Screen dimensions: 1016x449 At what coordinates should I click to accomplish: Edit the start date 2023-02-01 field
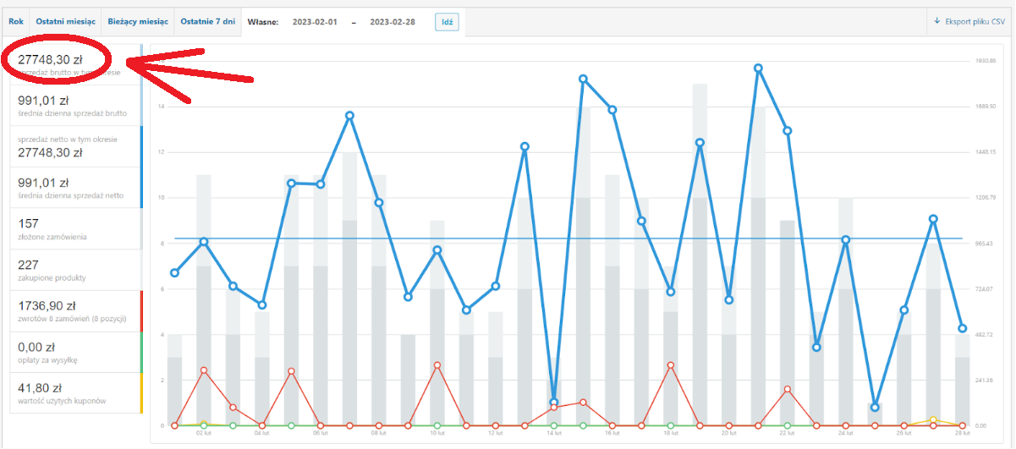coord(315,22)
